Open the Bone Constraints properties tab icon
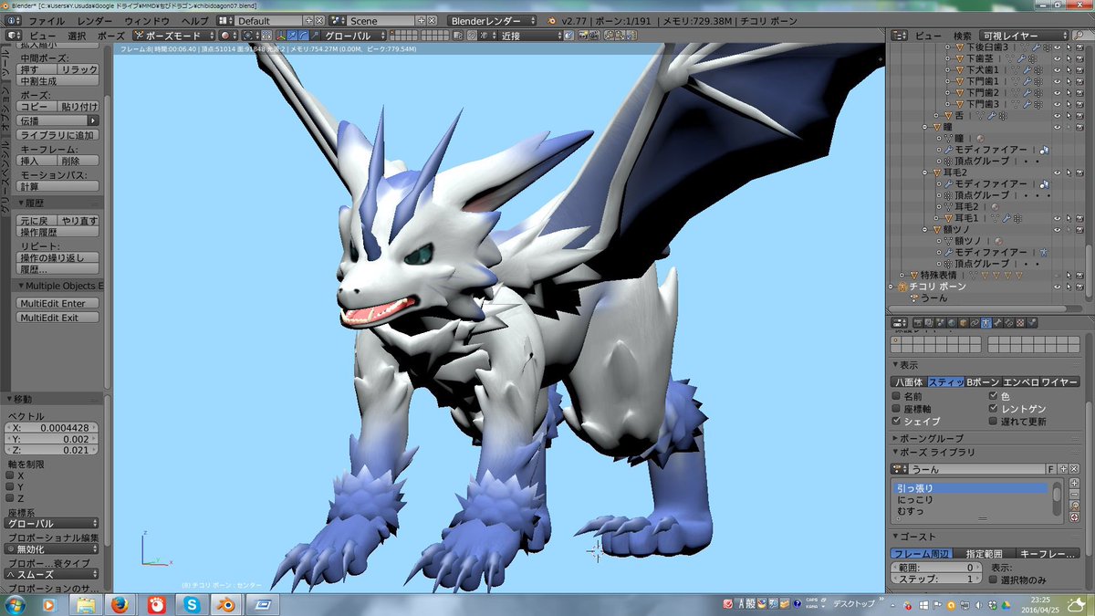The height and width of the screenshot is (616, 1095). 1009,323
